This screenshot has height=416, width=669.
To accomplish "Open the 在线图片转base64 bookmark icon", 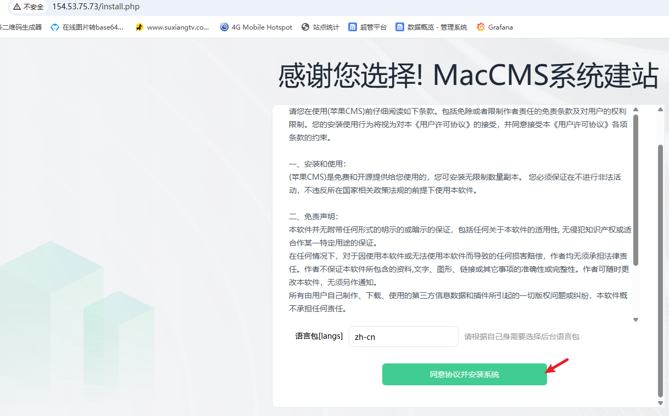I will [54, 27].
